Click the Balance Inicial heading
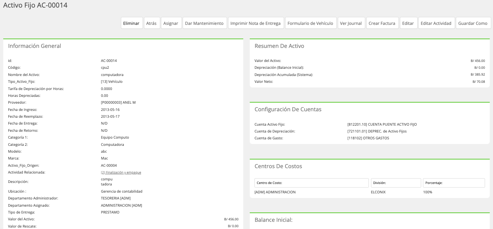Screen dimensions: 493x229 tap(274, 220)
